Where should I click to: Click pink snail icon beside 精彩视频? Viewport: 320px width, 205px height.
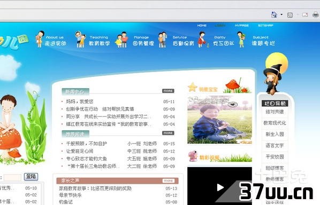point(193,156)
